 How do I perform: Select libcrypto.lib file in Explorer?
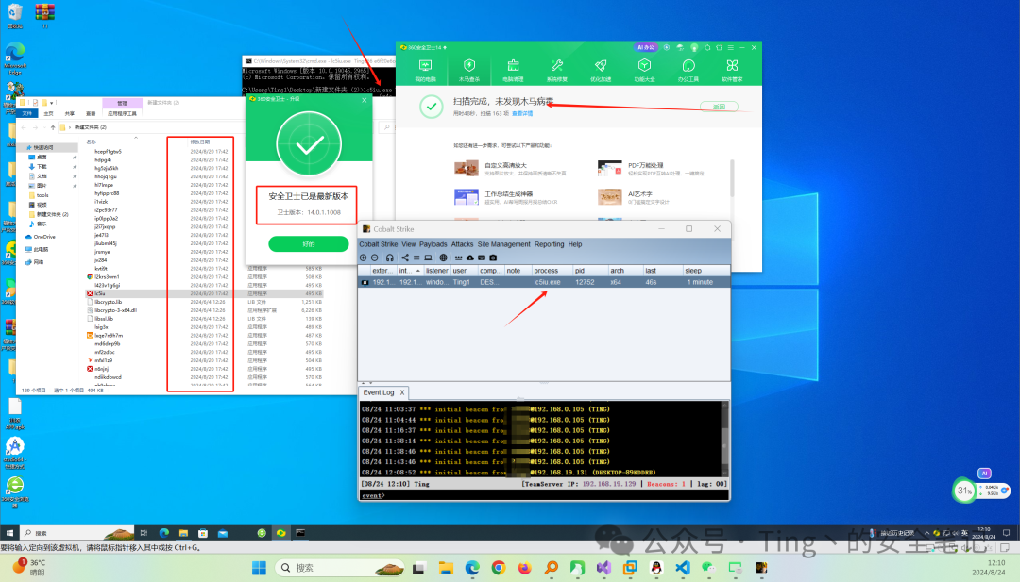[x=108, y=302]
